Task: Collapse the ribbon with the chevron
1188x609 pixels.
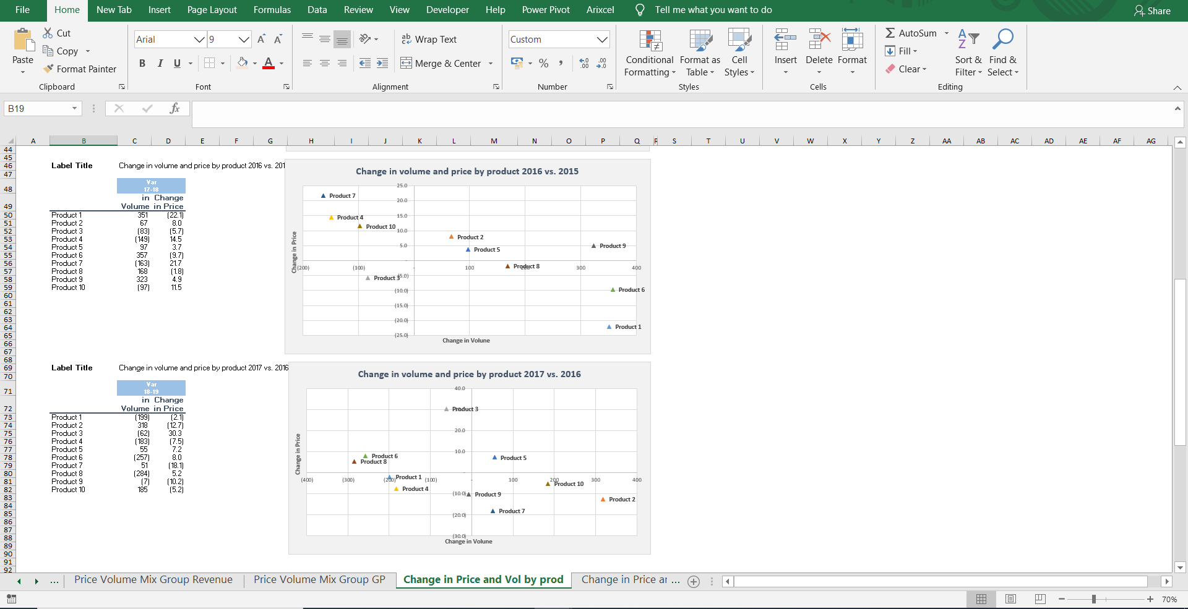Action: click(1177, 87)
